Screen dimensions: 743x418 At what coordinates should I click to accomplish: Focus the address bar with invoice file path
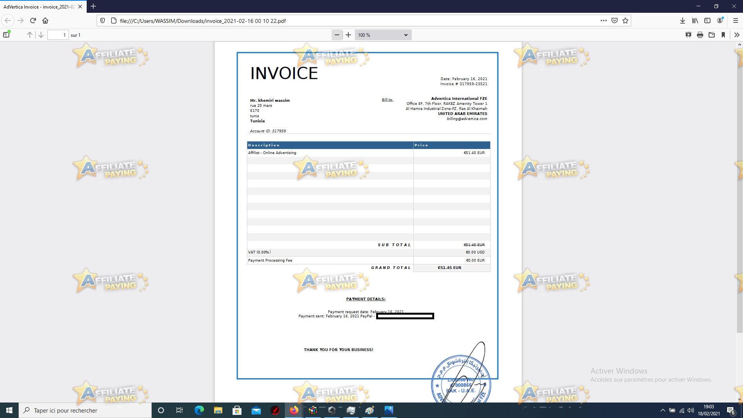click(348, 21)
